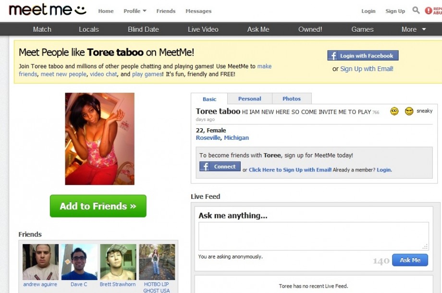Open the Match section
Viewport: 442px width, 293px height.
click(x=42, y=29)
